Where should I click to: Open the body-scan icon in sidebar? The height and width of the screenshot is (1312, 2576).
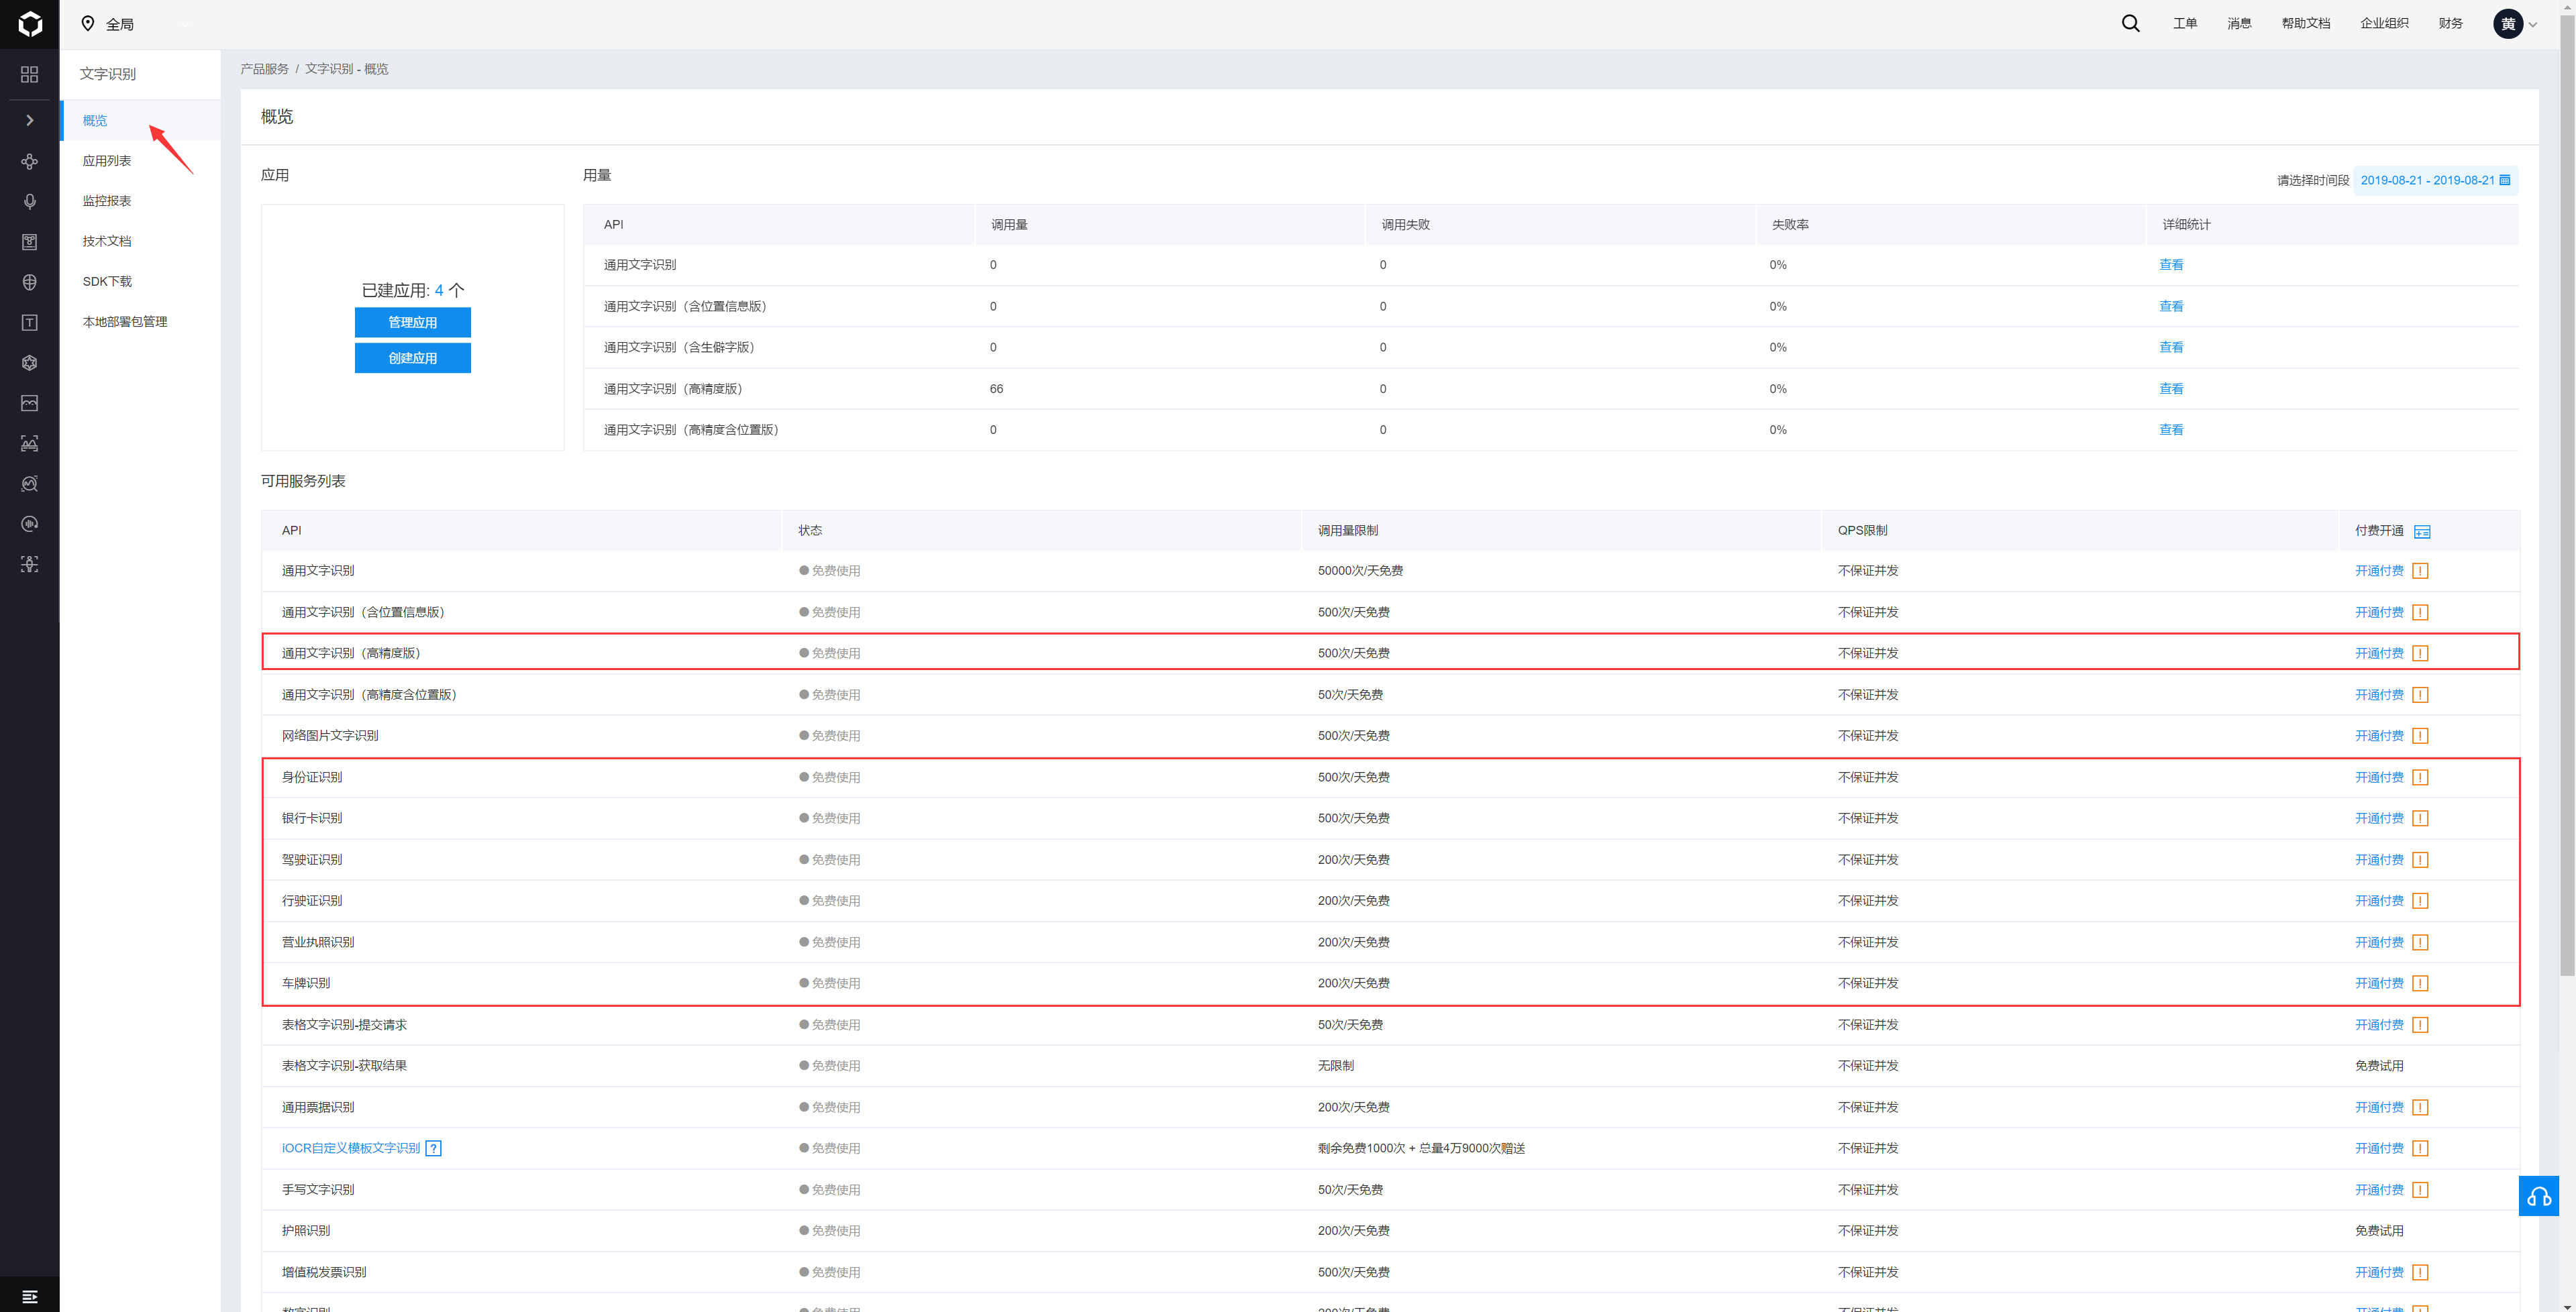(30, 564)
